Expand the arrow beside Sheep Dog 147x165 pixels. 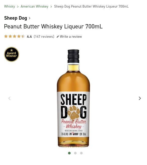click(x=30, y=18)
